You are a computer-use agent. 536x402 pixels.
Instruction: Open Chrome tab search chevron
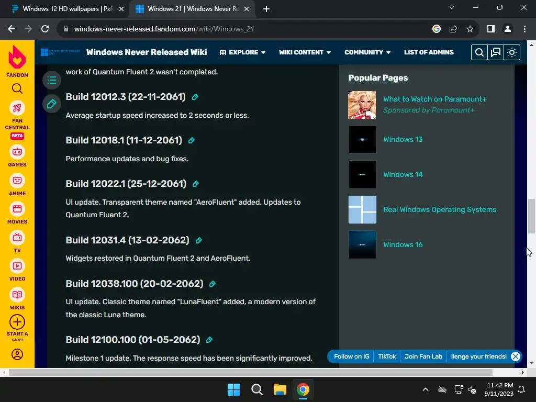click(x=452, y=7)
